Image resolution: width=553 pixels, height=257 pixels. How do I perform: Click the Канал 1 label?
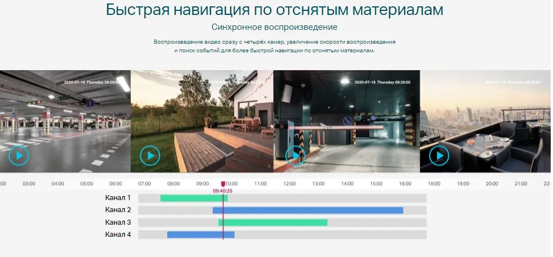point(118,198)
